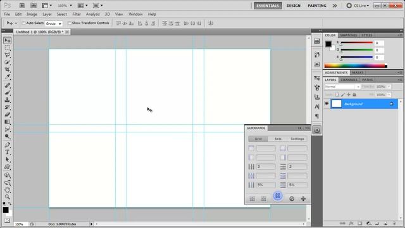Switch to the Channels tab
The width and height of the screenshot is (405, 228).
click(349, 80)
